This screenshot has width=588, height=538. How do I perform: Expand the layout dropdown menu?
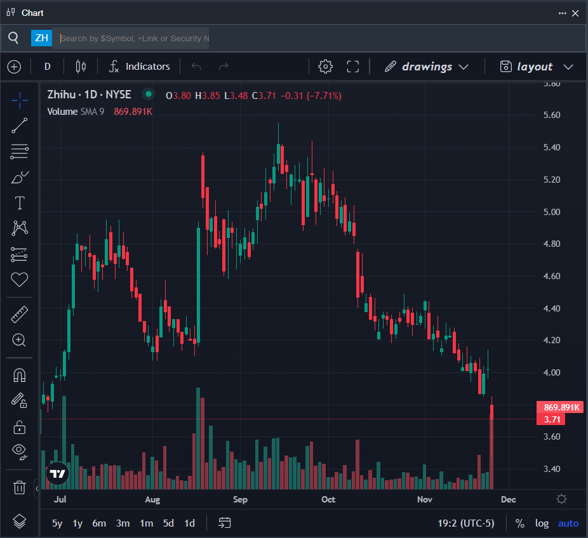pos(536,67)
